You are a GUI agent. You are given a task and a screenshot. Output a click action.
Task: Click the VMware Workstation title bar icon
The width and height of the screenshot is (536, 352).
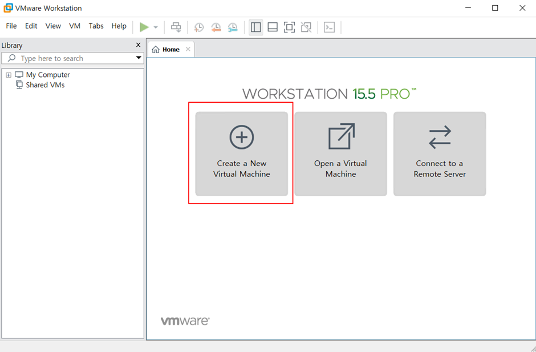(x=8, y=8)
